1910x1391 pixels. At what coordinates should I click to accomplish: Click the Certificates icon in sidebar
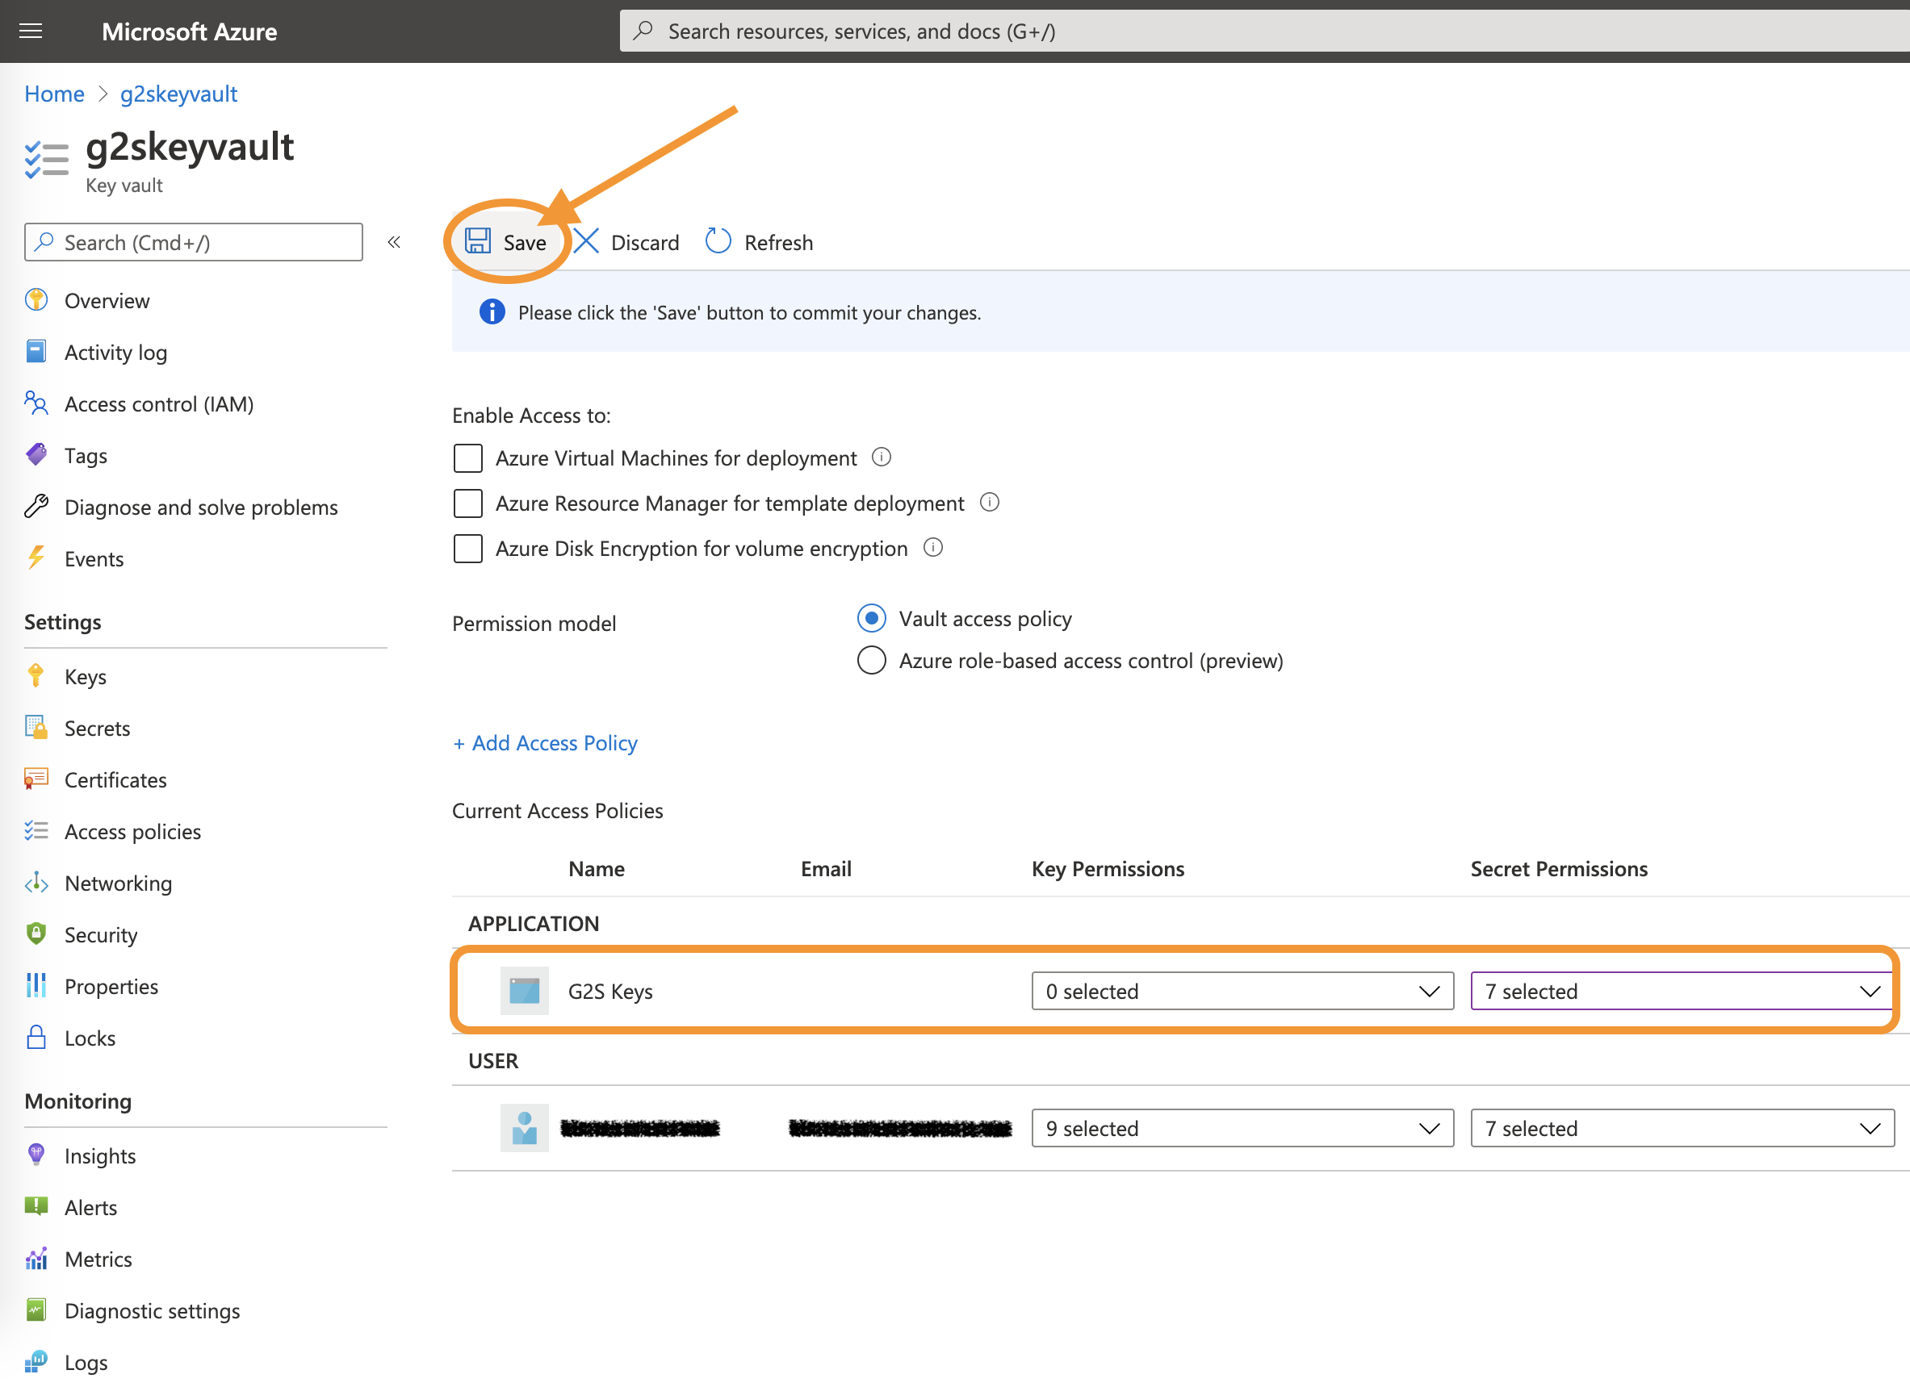tap(36, 779)
